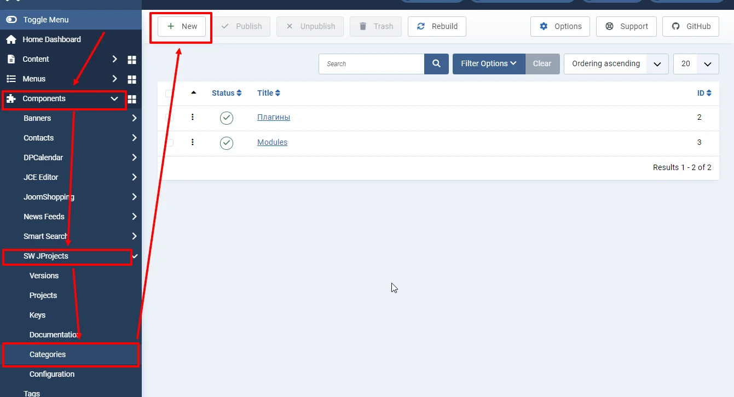Click the Clear filter button
Screen dimensions: 734x397
542,64
